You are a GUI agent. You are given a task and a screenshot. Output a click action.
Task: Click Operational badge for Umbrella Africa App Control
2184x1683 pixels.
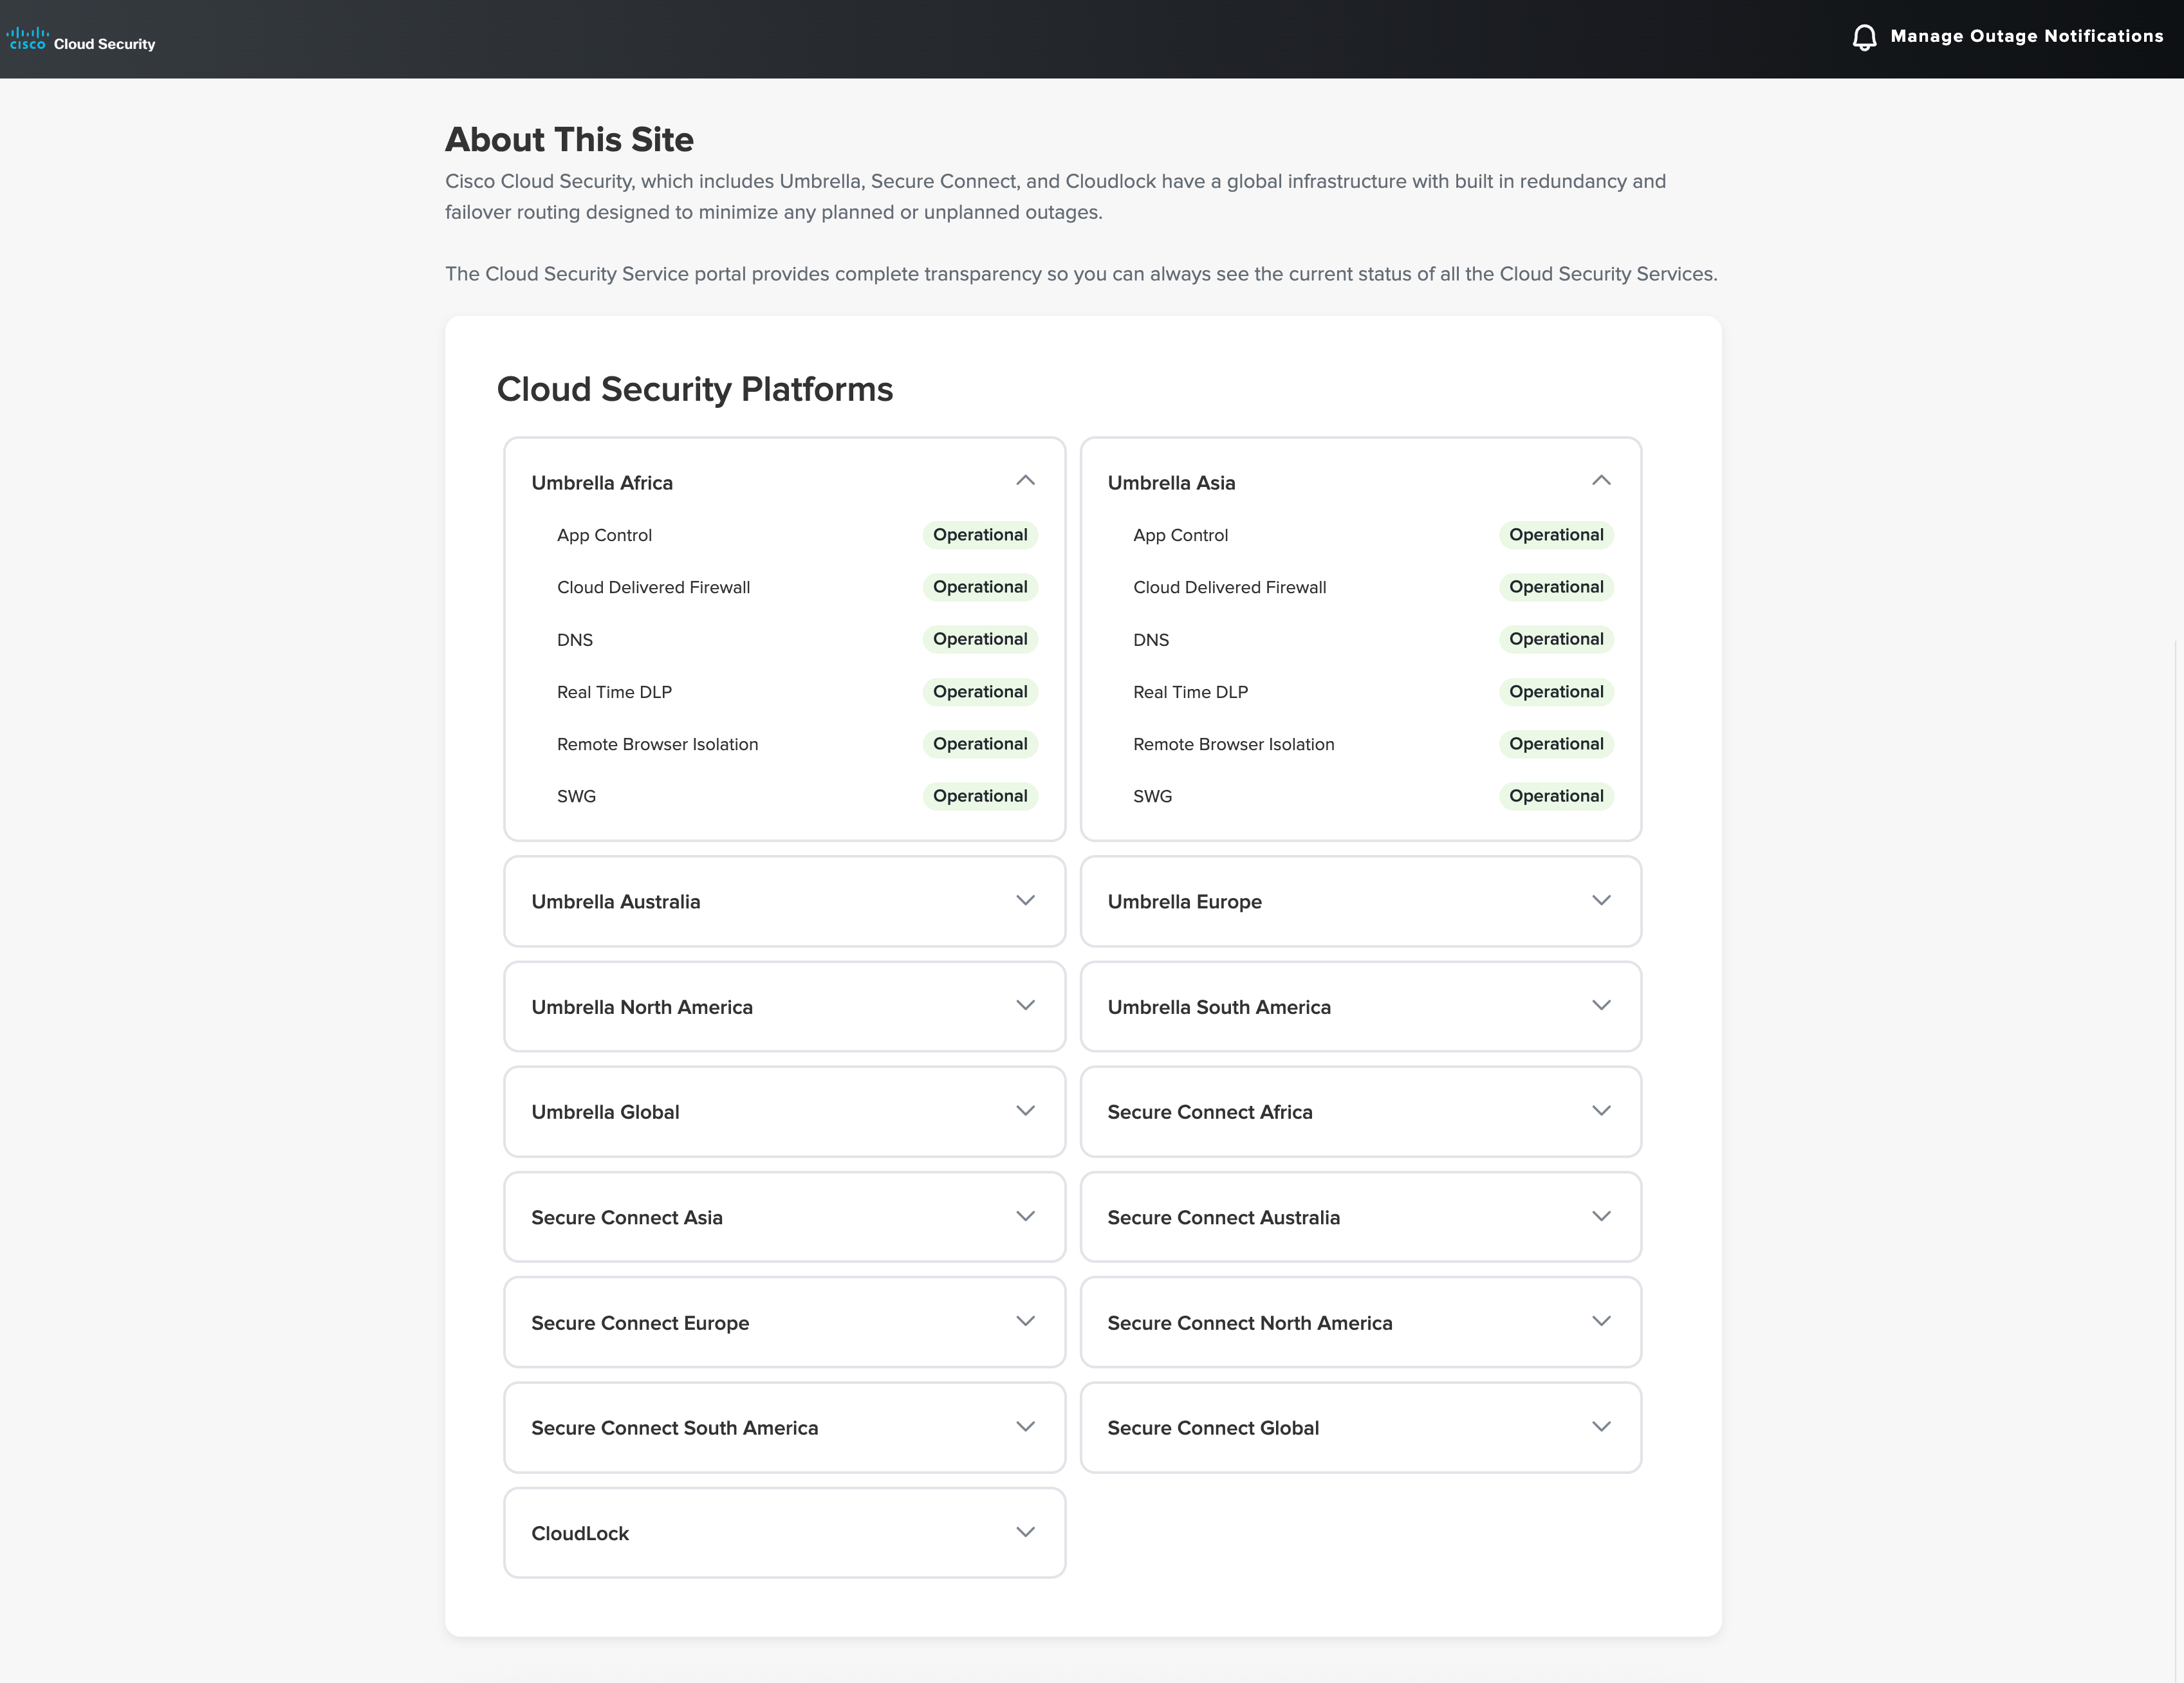coord(980,535)
